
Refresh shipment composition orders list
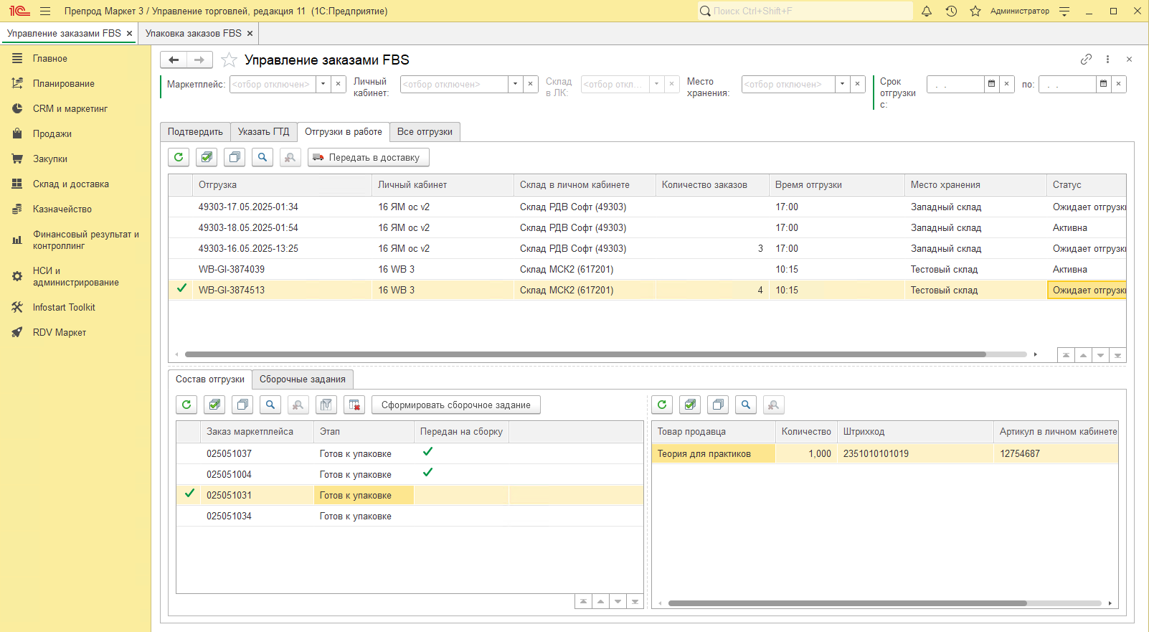pos(186,405)
